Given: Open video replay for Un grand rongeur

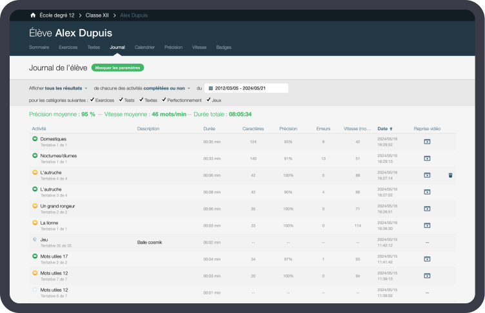Looking at the screenshot, I should (x=427, y=209).
